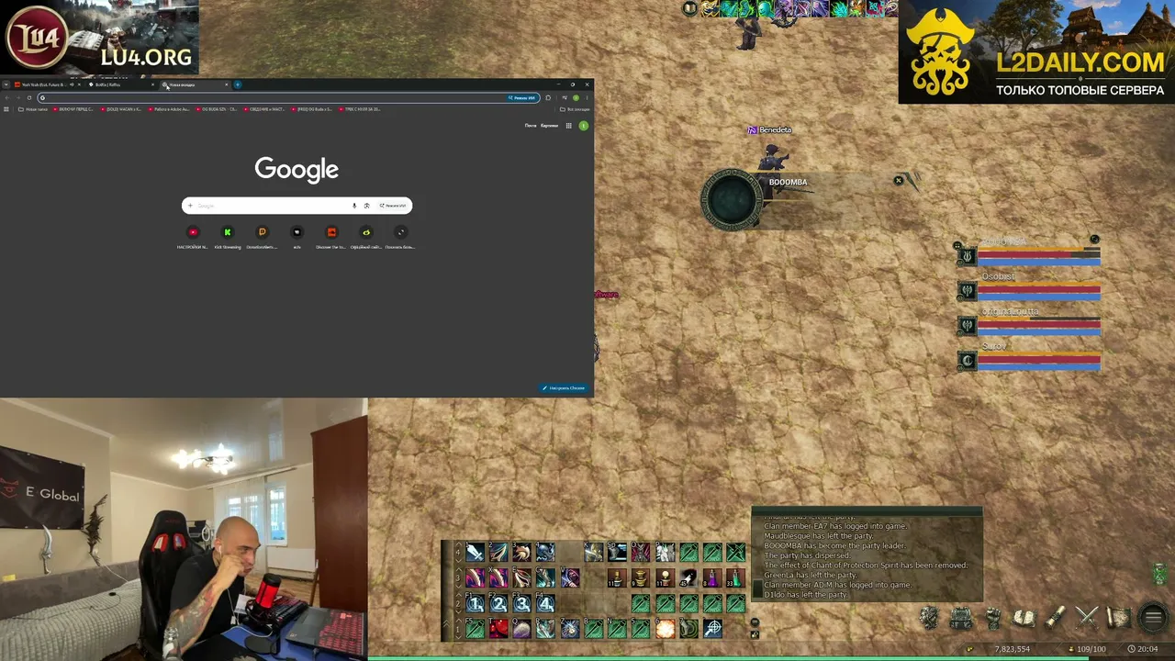
Task: Click the LU4.ORG banner
Action: [x=99, y=38]
